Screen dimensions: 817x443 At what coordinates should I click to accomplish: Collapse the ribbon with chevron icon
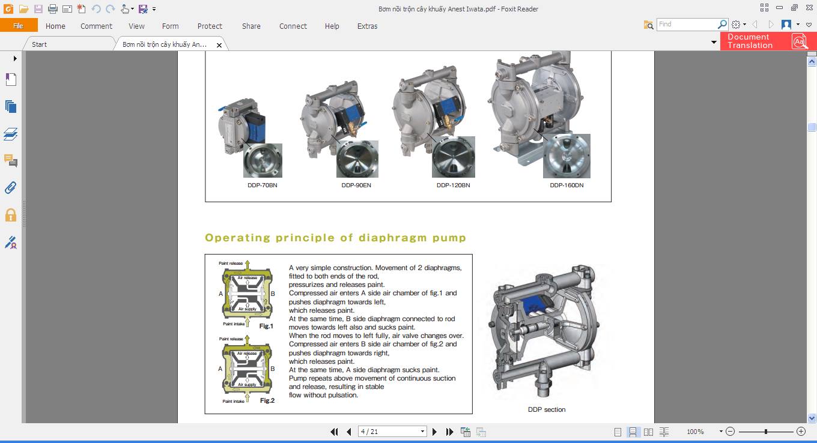pos(809,25)
